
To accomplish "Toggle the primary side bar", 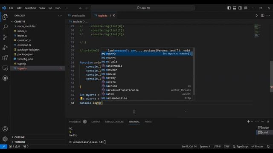I will pos(229,8).
